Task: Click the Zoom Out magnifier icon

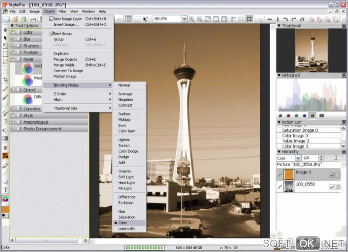Action: pyautogui.click(x=200, y=19)
